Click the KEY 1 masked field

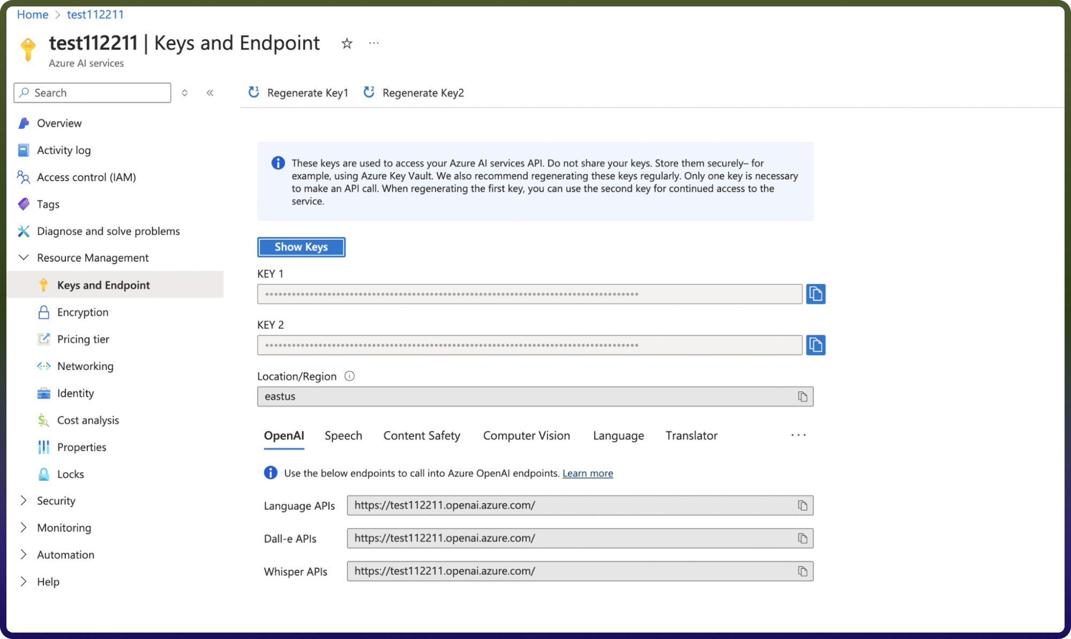click(529, 294)
